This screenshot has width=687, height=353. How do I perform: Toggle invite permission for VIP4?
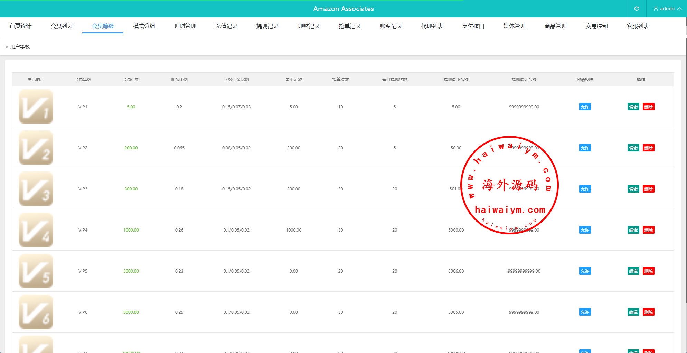coord(585,230)
